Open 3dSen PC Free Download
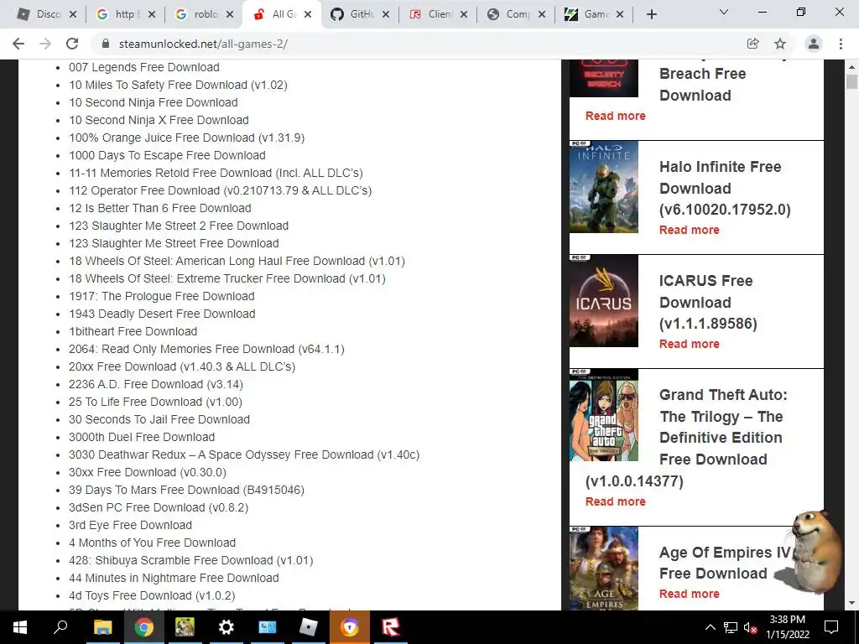 159,507
